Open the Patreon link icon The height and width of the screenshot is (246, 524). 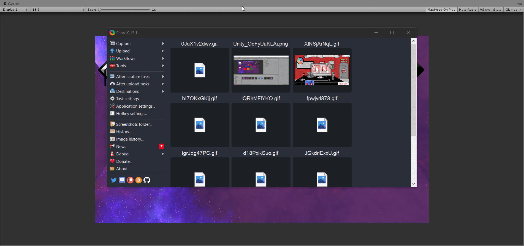(130, 180)
